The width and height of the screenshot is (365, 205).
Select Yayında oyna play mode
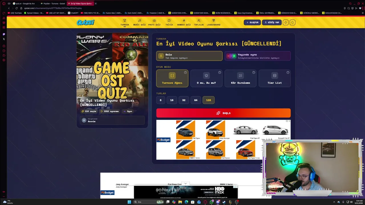257,56
